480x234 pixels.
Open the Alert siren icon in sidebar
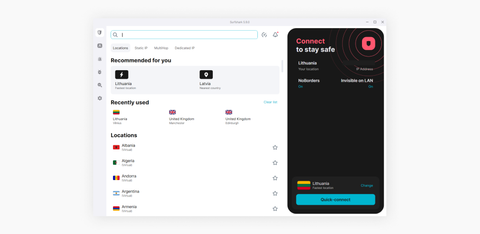100,59
